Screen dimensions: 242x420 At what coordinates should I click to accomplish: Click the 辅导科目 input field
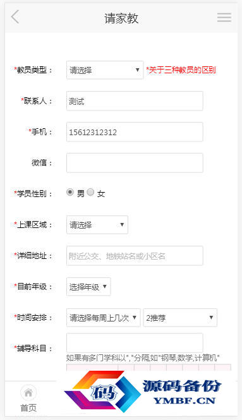135,343
